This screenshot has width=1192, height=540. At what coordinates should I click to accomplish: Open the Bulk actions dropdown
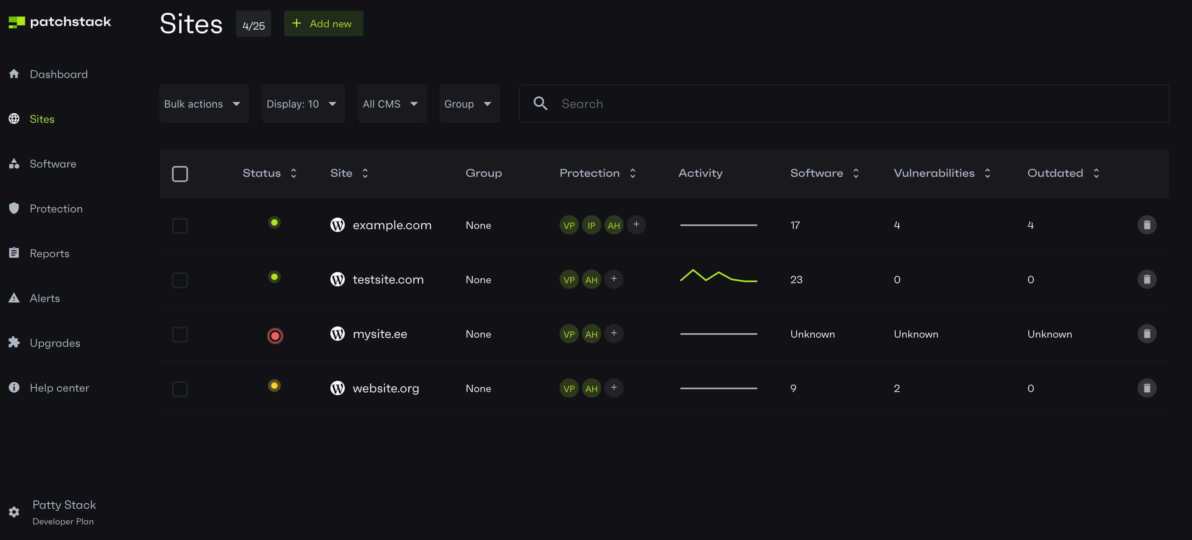(204, 104)
